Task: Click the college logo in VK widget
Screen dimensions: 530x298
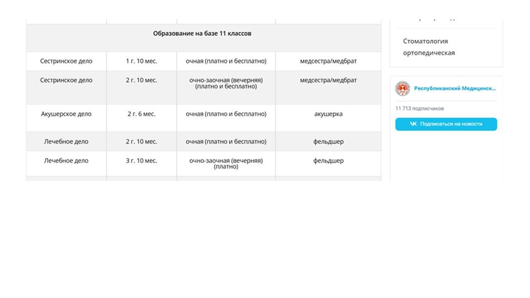Action: [402, 89]
